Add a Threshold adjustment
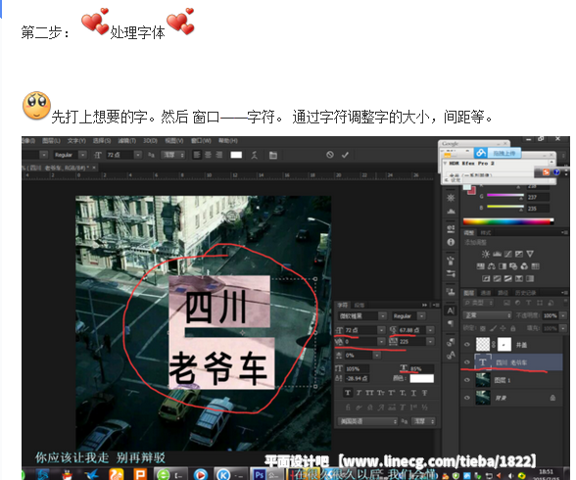 (x=508, y=279)
